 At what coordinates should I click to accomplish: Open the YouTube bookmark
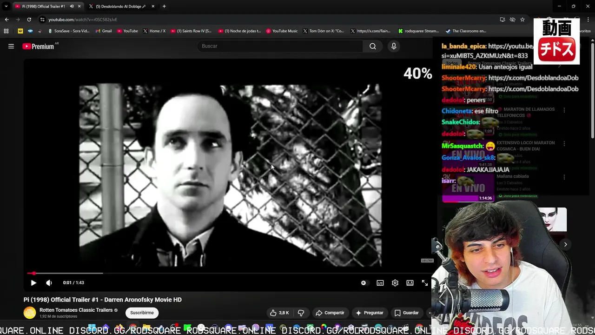pos(127,31)
